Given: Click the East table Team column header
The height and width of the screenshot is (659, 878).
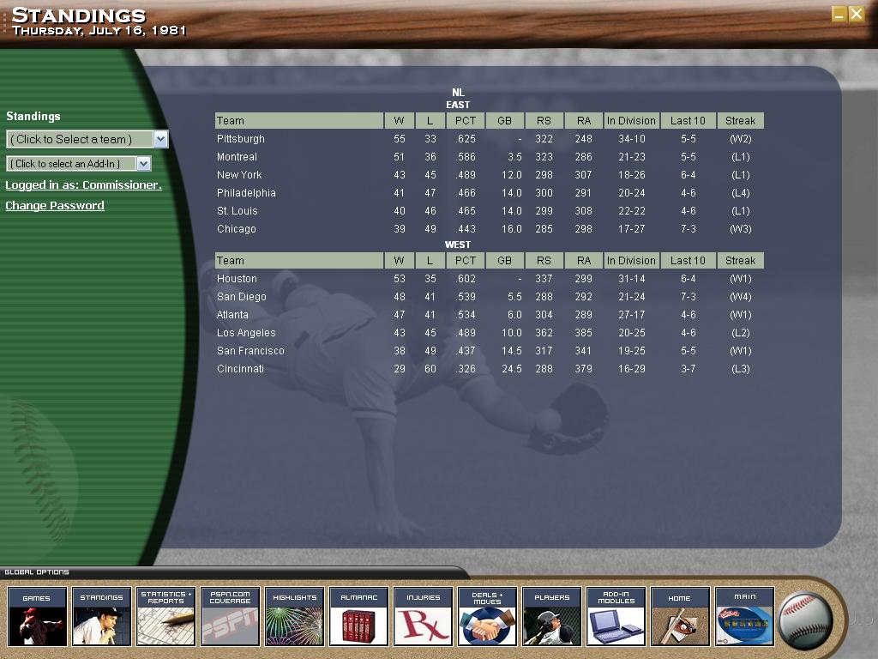Looking at the screenshot, I should (x=299, y=120).
